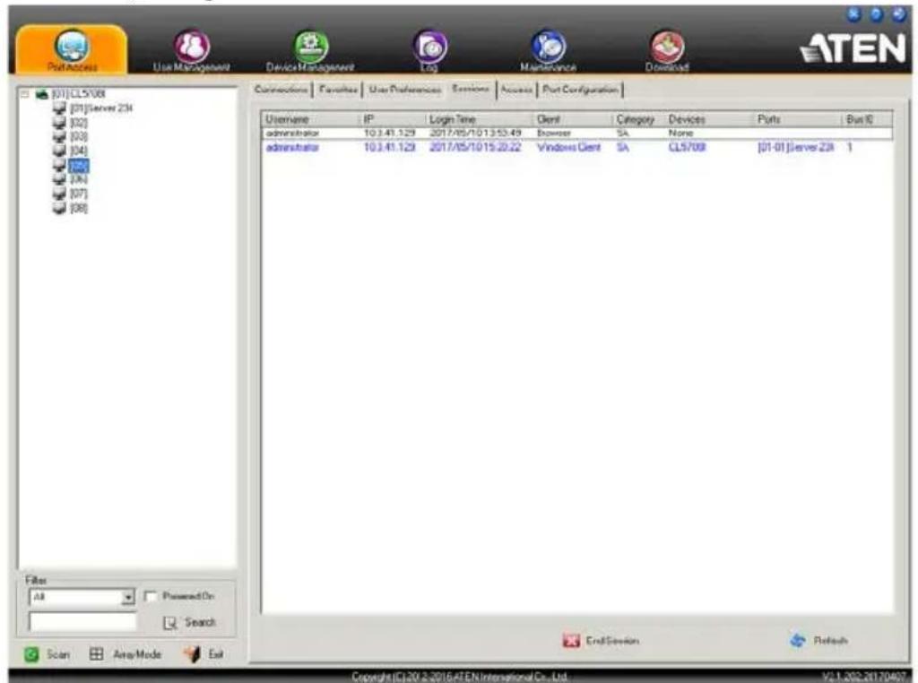The width and height of the screenshot is (918, 683).
Task: Sort sessions by Ports column header
Action: click(797, 119)
